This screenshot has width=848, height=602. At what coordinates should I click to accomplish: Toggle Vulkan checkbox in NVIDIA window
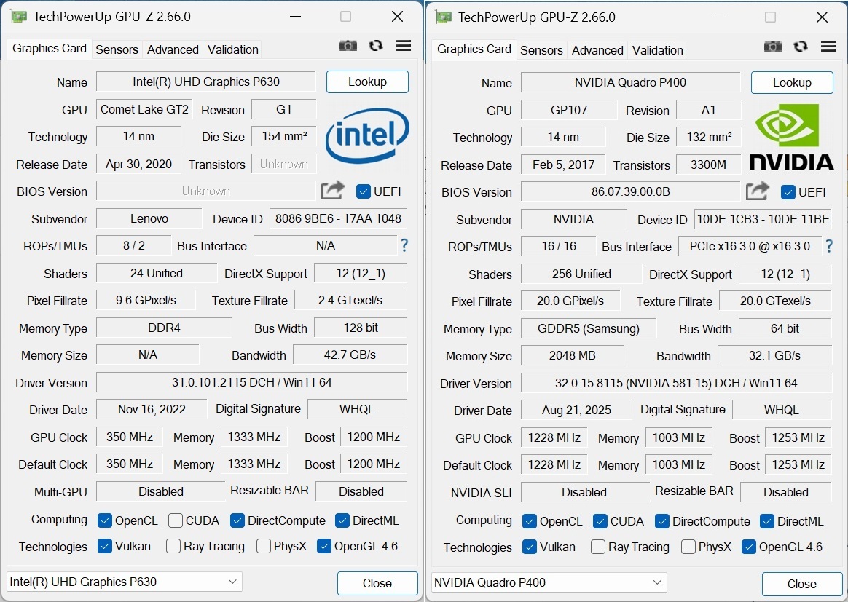click(x=530, y=547)
